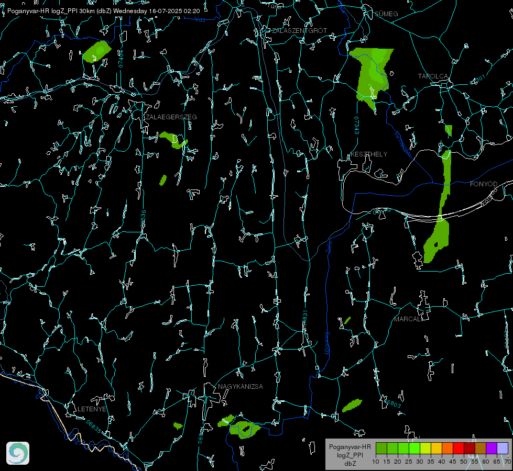The width and height of the screenshot is (513, 471).
Task: Click the swirl logo icon in corner
Action: point(18,453)
